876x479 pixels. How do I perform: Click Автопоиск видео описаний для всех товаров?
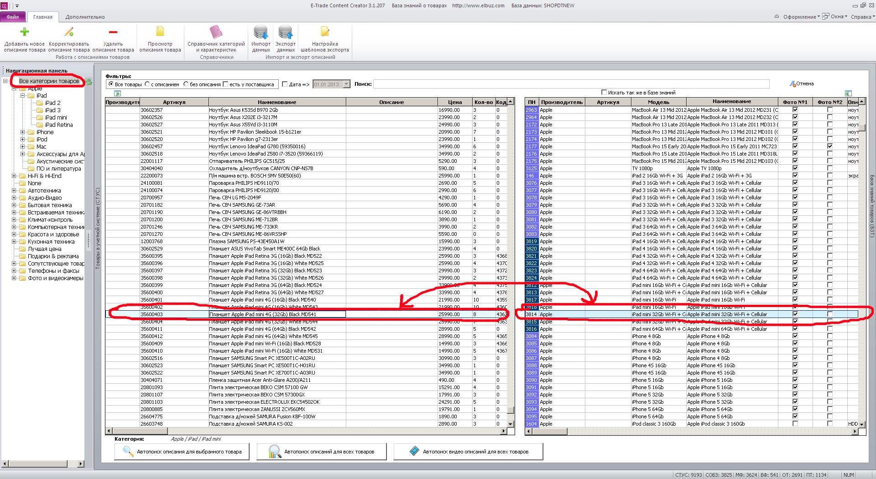pyautogui.click(x=469, y=452)
